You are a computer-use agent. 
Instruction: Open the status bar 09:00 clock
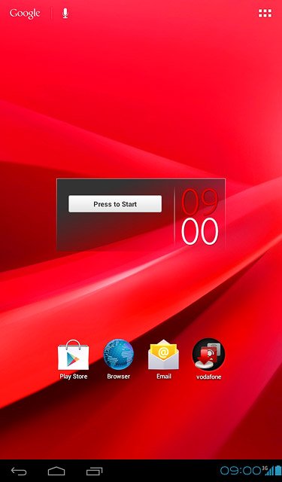click(x=241, y=471)
